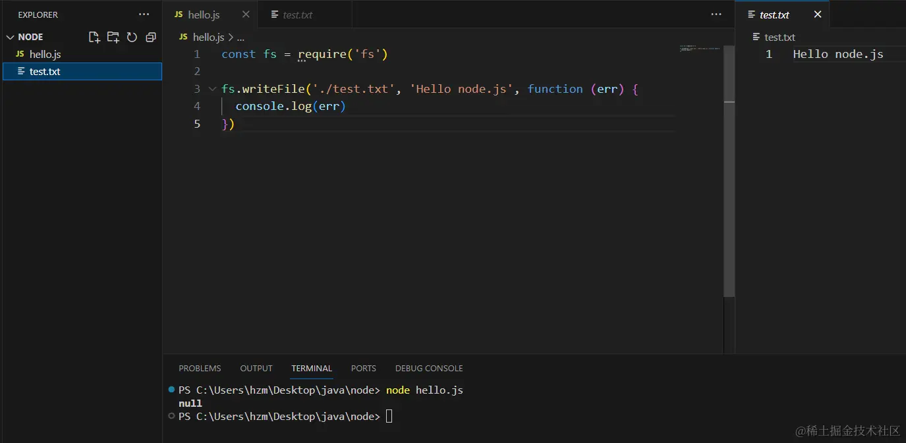The width and height of the screenshot is (906, 443).
Task: Click the breadcrumb ellipsis after hello.js
Action: [x=241, y=38]
